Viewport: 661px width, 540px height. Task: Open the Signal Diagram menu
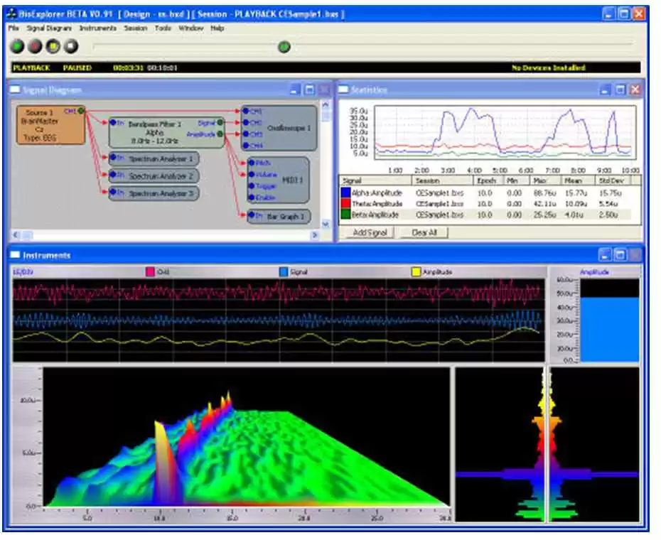49,28
